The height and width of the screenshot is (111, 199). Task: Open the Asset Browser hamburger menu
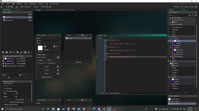tap(196, 15)
